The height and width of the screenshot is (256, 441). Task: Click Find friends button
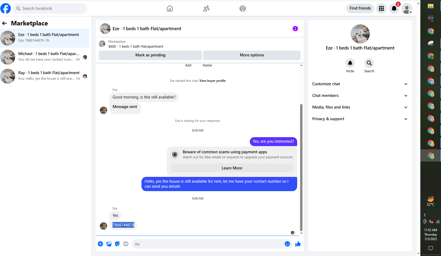coord(360,8)
